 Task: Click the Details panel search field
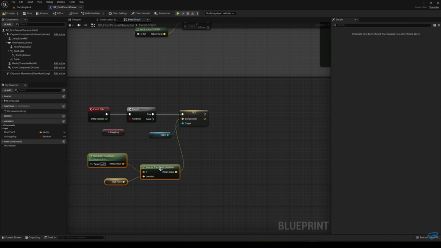(382, 25)
